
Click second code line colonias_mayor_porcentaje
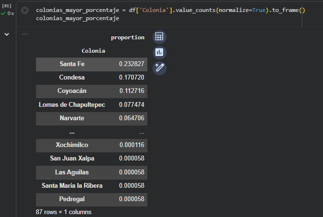(x=77, y=18)
